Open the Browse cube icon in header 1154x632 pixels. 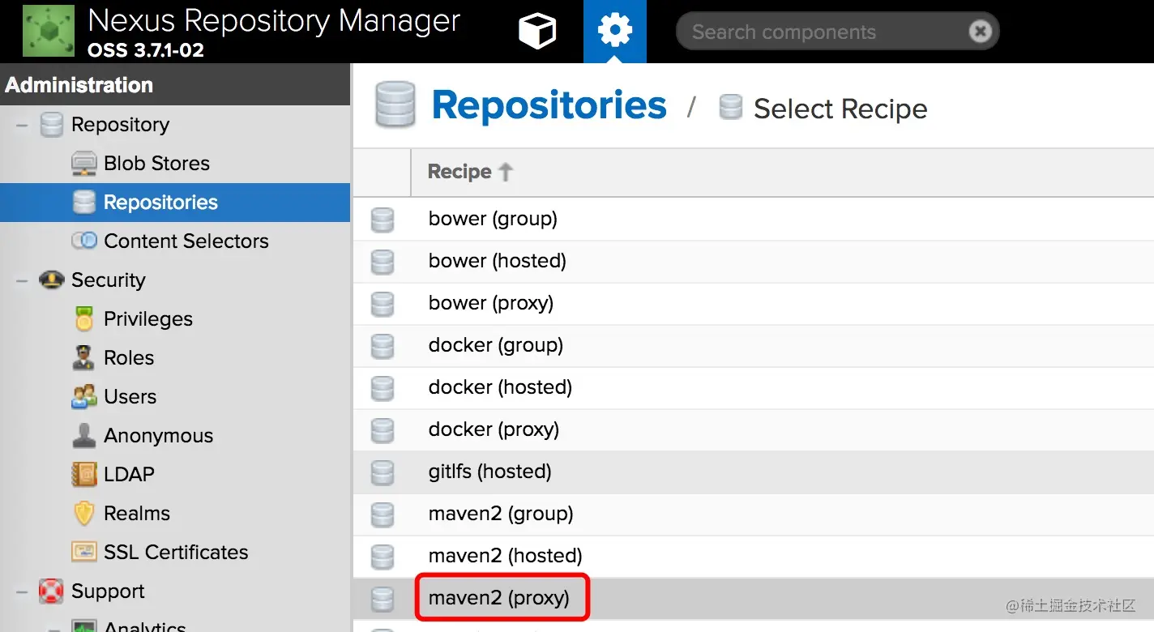pyautogui.click(x=536, y=32)
